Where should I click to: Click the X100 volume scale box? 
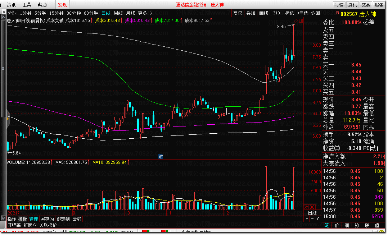pos(309,207)
